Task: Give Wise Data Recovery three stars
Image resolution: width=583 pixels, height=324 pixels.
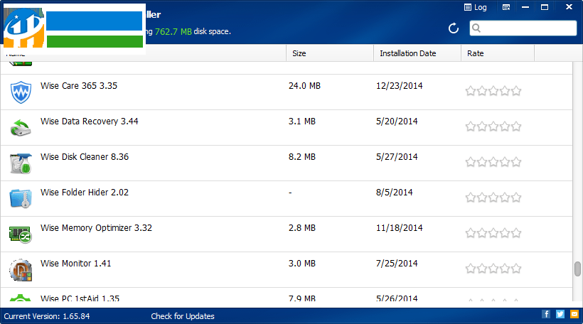Action: 493,126
